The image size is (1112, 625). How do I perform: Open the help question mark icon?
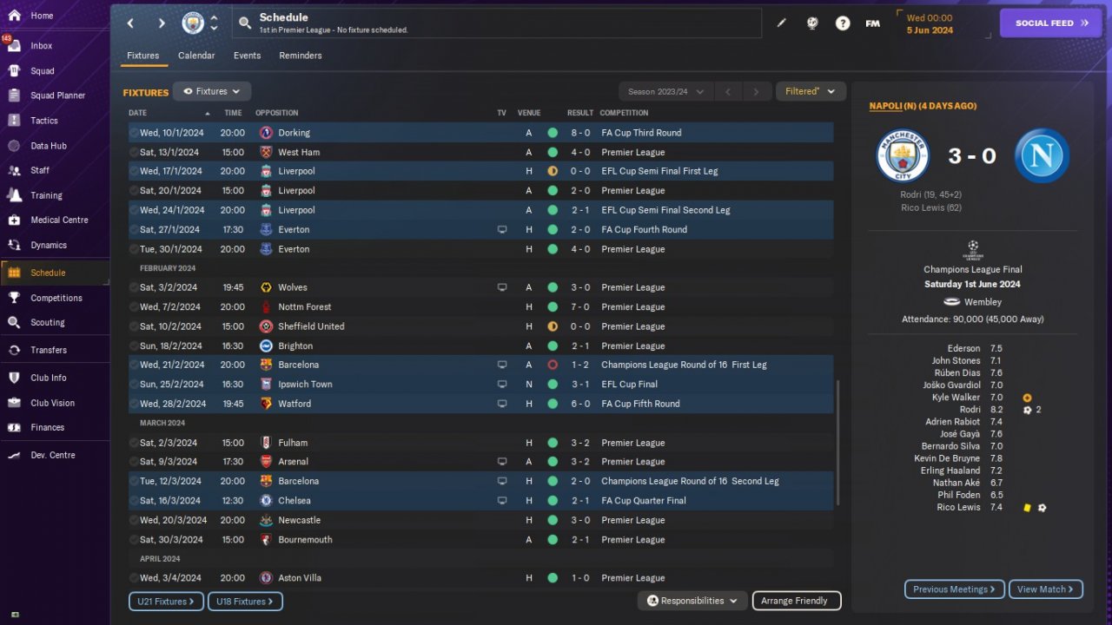pyautogui.click(x=843, y=23)
